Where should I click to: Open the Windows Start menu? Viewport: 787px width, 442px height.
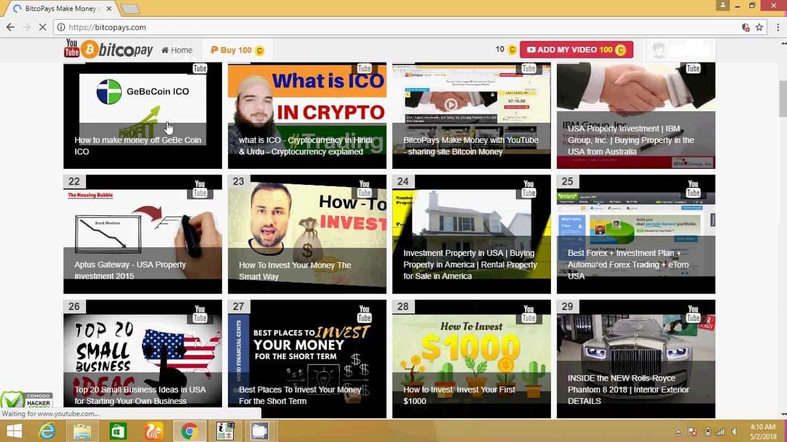(14, 432)
